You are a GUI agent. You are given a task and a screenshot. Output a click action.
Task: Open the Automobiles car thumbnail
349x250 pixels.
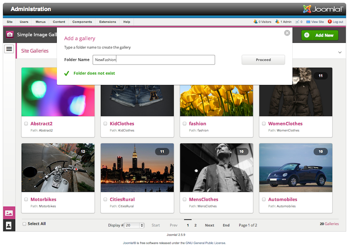tap(296, 168)
